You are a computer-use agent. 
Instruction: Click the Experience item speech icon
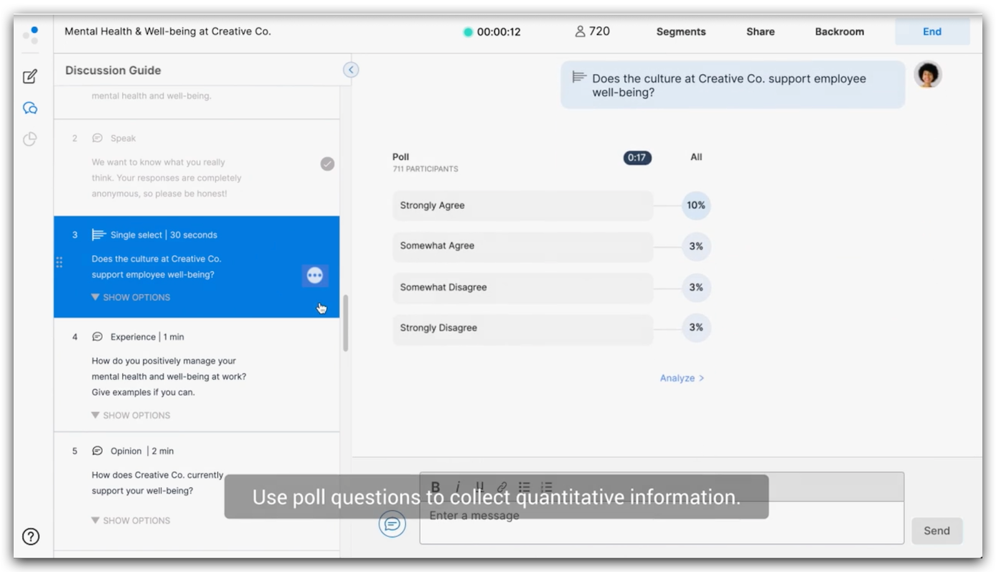(x=97, y=337)
